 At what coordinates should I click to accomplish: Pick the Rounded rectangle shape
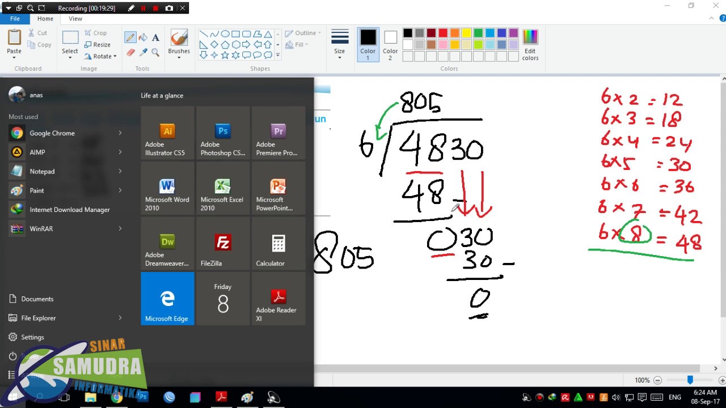[247, 34]
